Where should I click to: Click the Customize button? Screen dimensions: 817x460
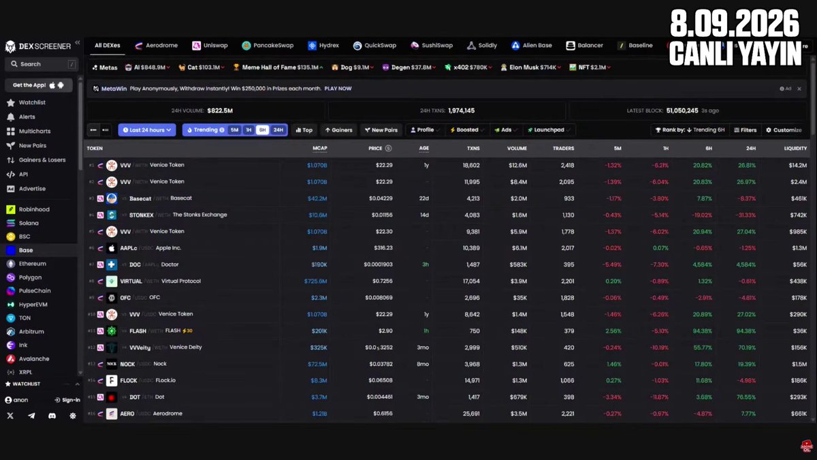pos(784,130)
